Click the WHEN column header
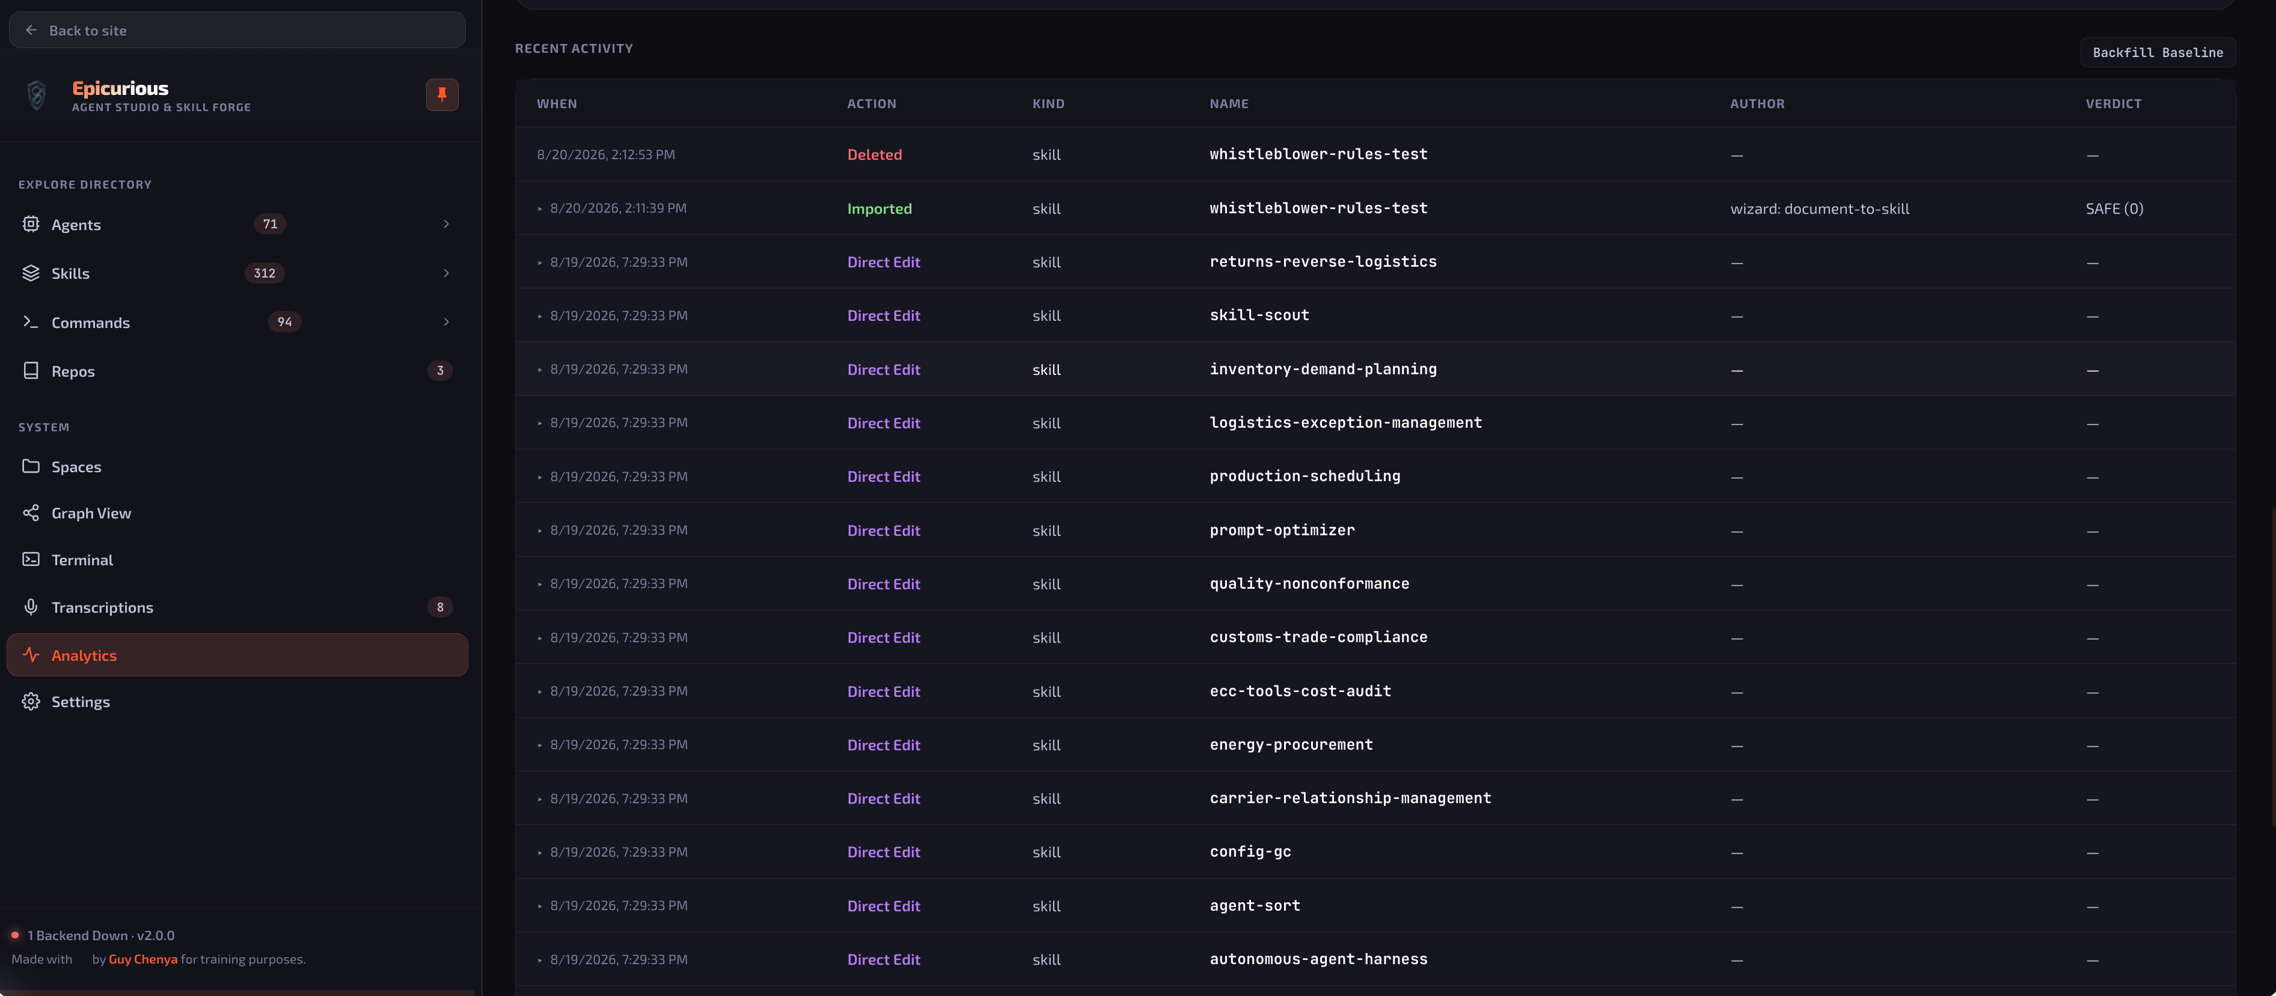 click(557, 103)
